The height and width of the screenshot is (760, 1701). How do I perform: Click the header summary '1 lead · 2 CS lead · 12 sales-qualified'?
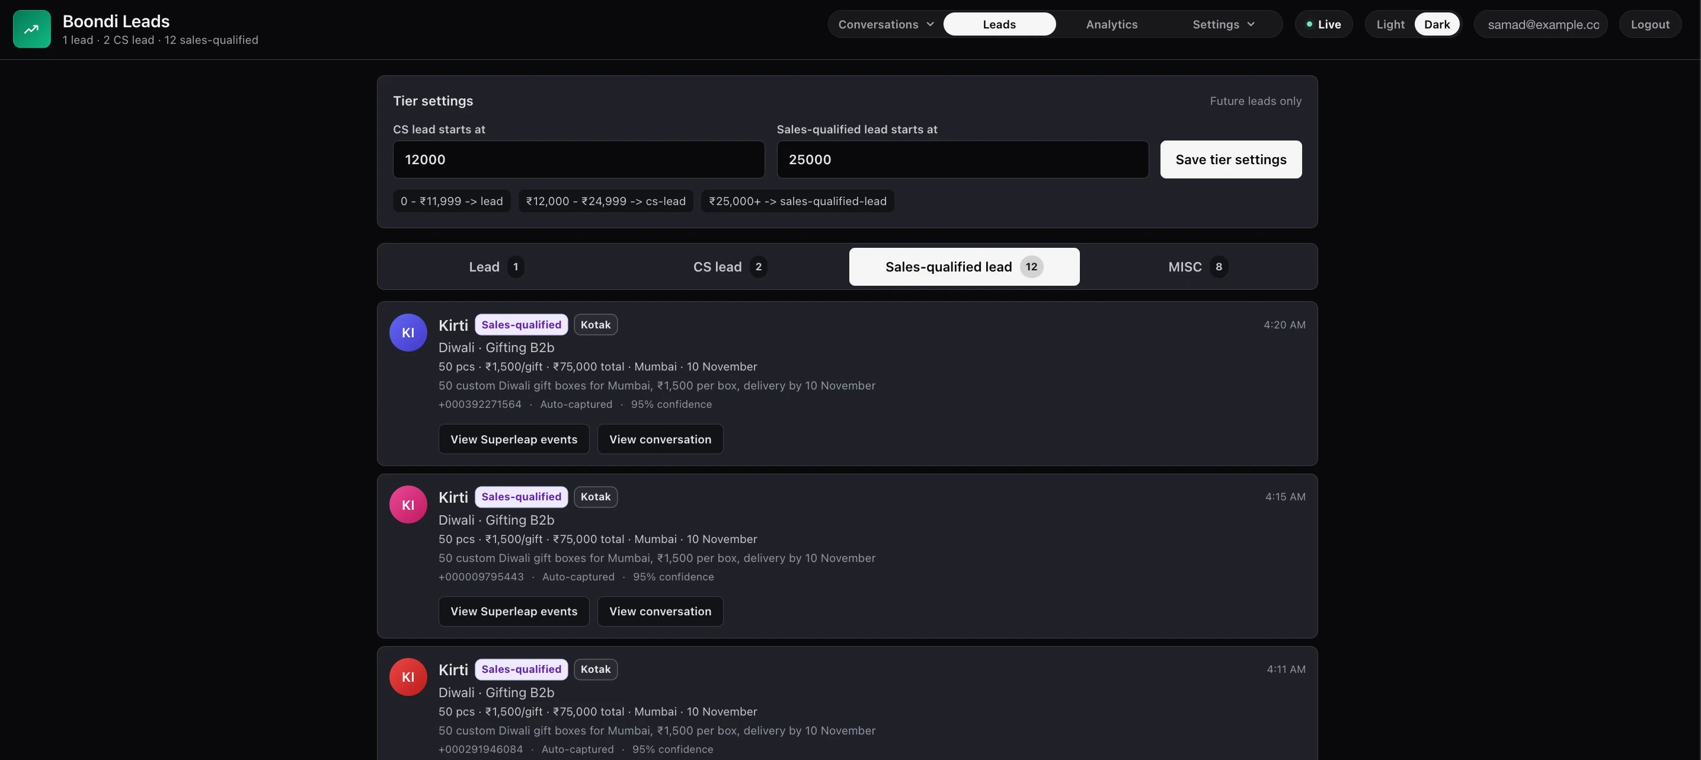click(161, 40)
